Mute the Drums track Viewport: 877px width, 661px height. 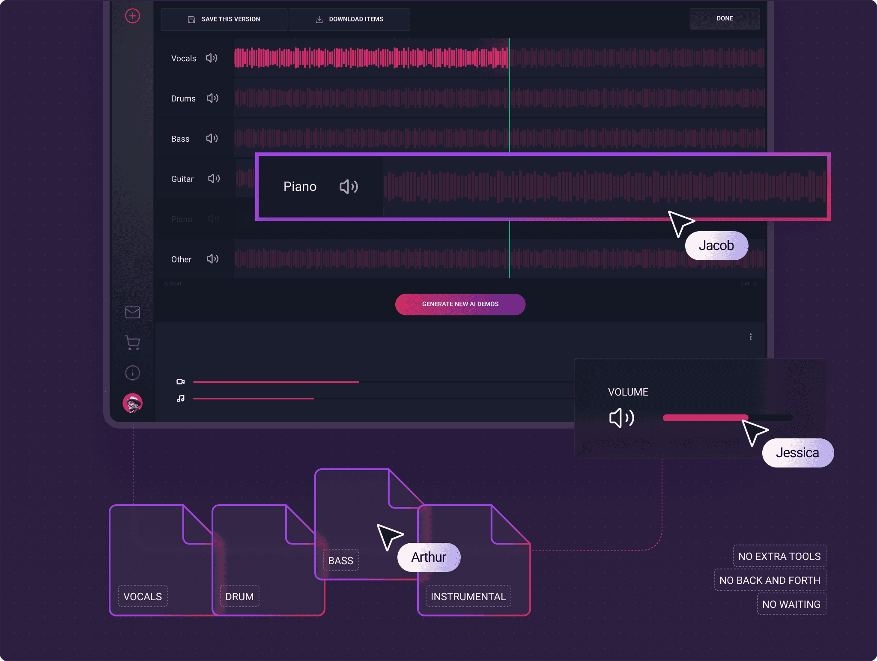click(212, 98)
